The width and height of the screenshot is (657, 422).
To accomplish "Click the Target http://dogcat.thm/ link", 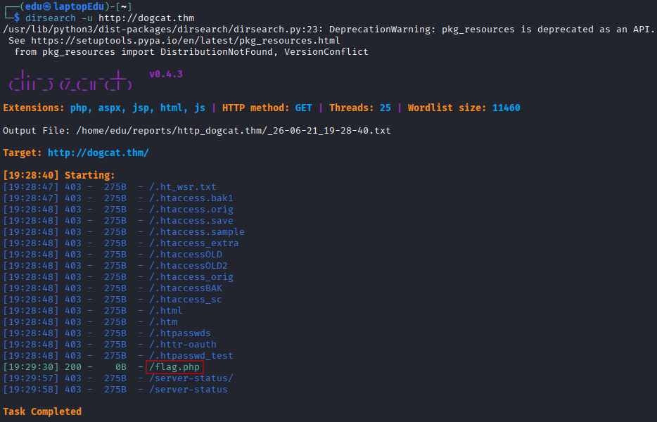I will coord(98,153).
